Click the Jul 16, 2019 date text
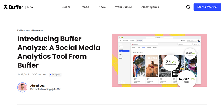 23,75
